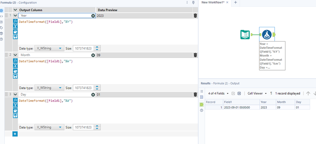This screenshot has height=144, width=316.
Task: Open the Configuration gear tab in sidebar
Action: point(1,10)
